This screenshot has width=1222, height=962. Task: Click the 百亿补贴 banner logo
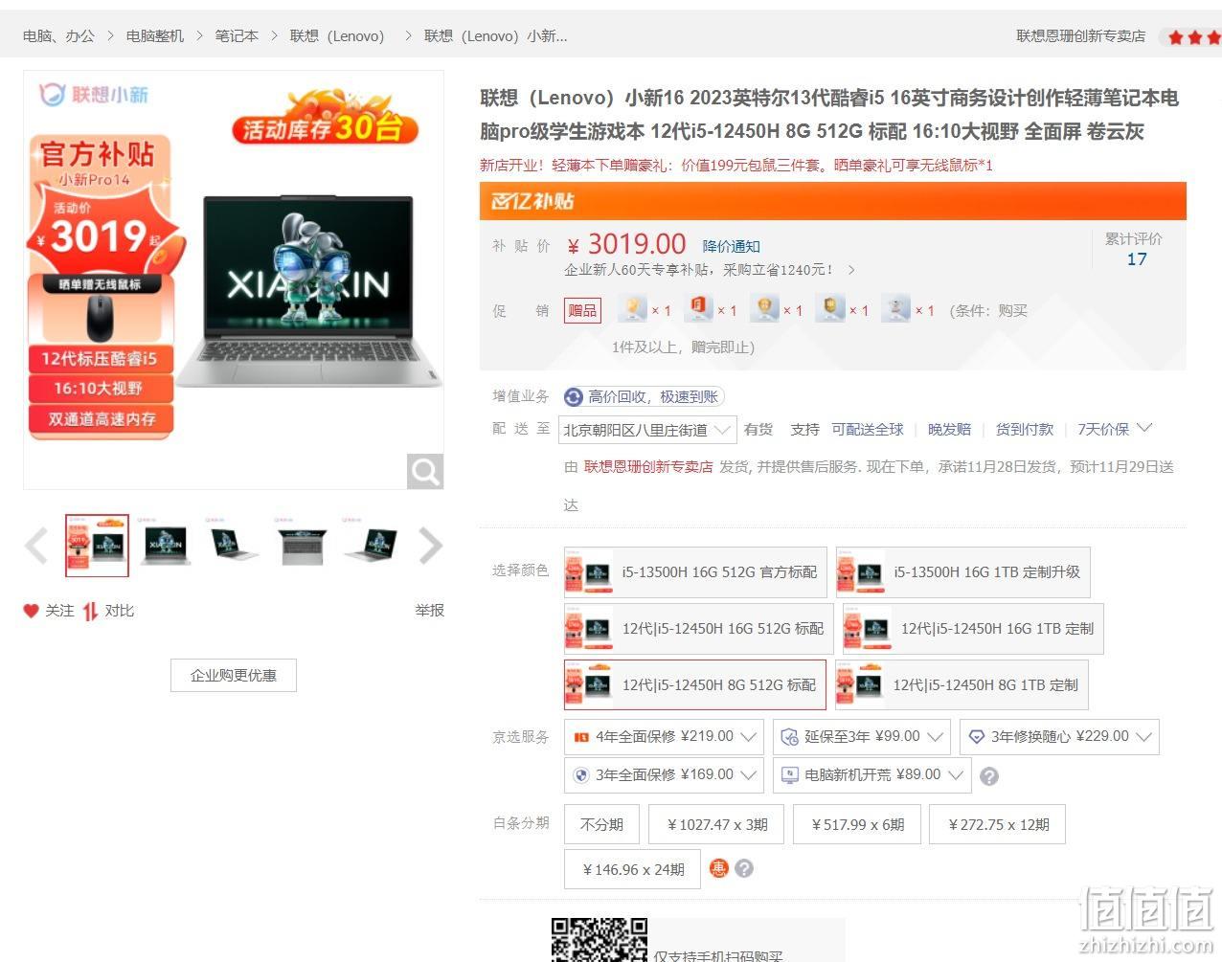(532, 202)
